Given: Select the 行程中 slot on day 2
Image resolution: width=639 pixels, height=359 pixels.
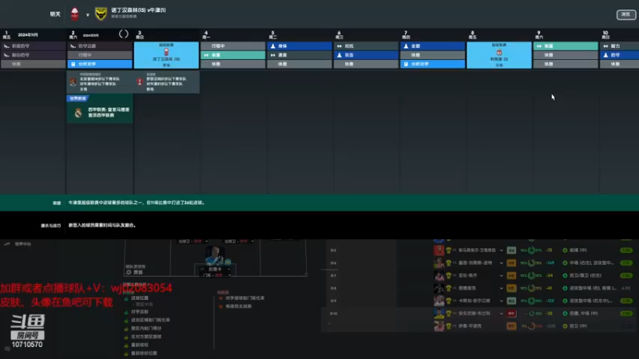Looking at the screenshot, I should tap(100, 55).
